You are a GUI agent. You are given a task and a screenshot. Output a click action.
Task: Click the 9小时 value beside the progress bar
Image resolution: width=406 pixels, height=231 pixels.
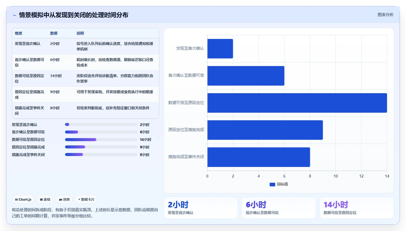(145, 147)
